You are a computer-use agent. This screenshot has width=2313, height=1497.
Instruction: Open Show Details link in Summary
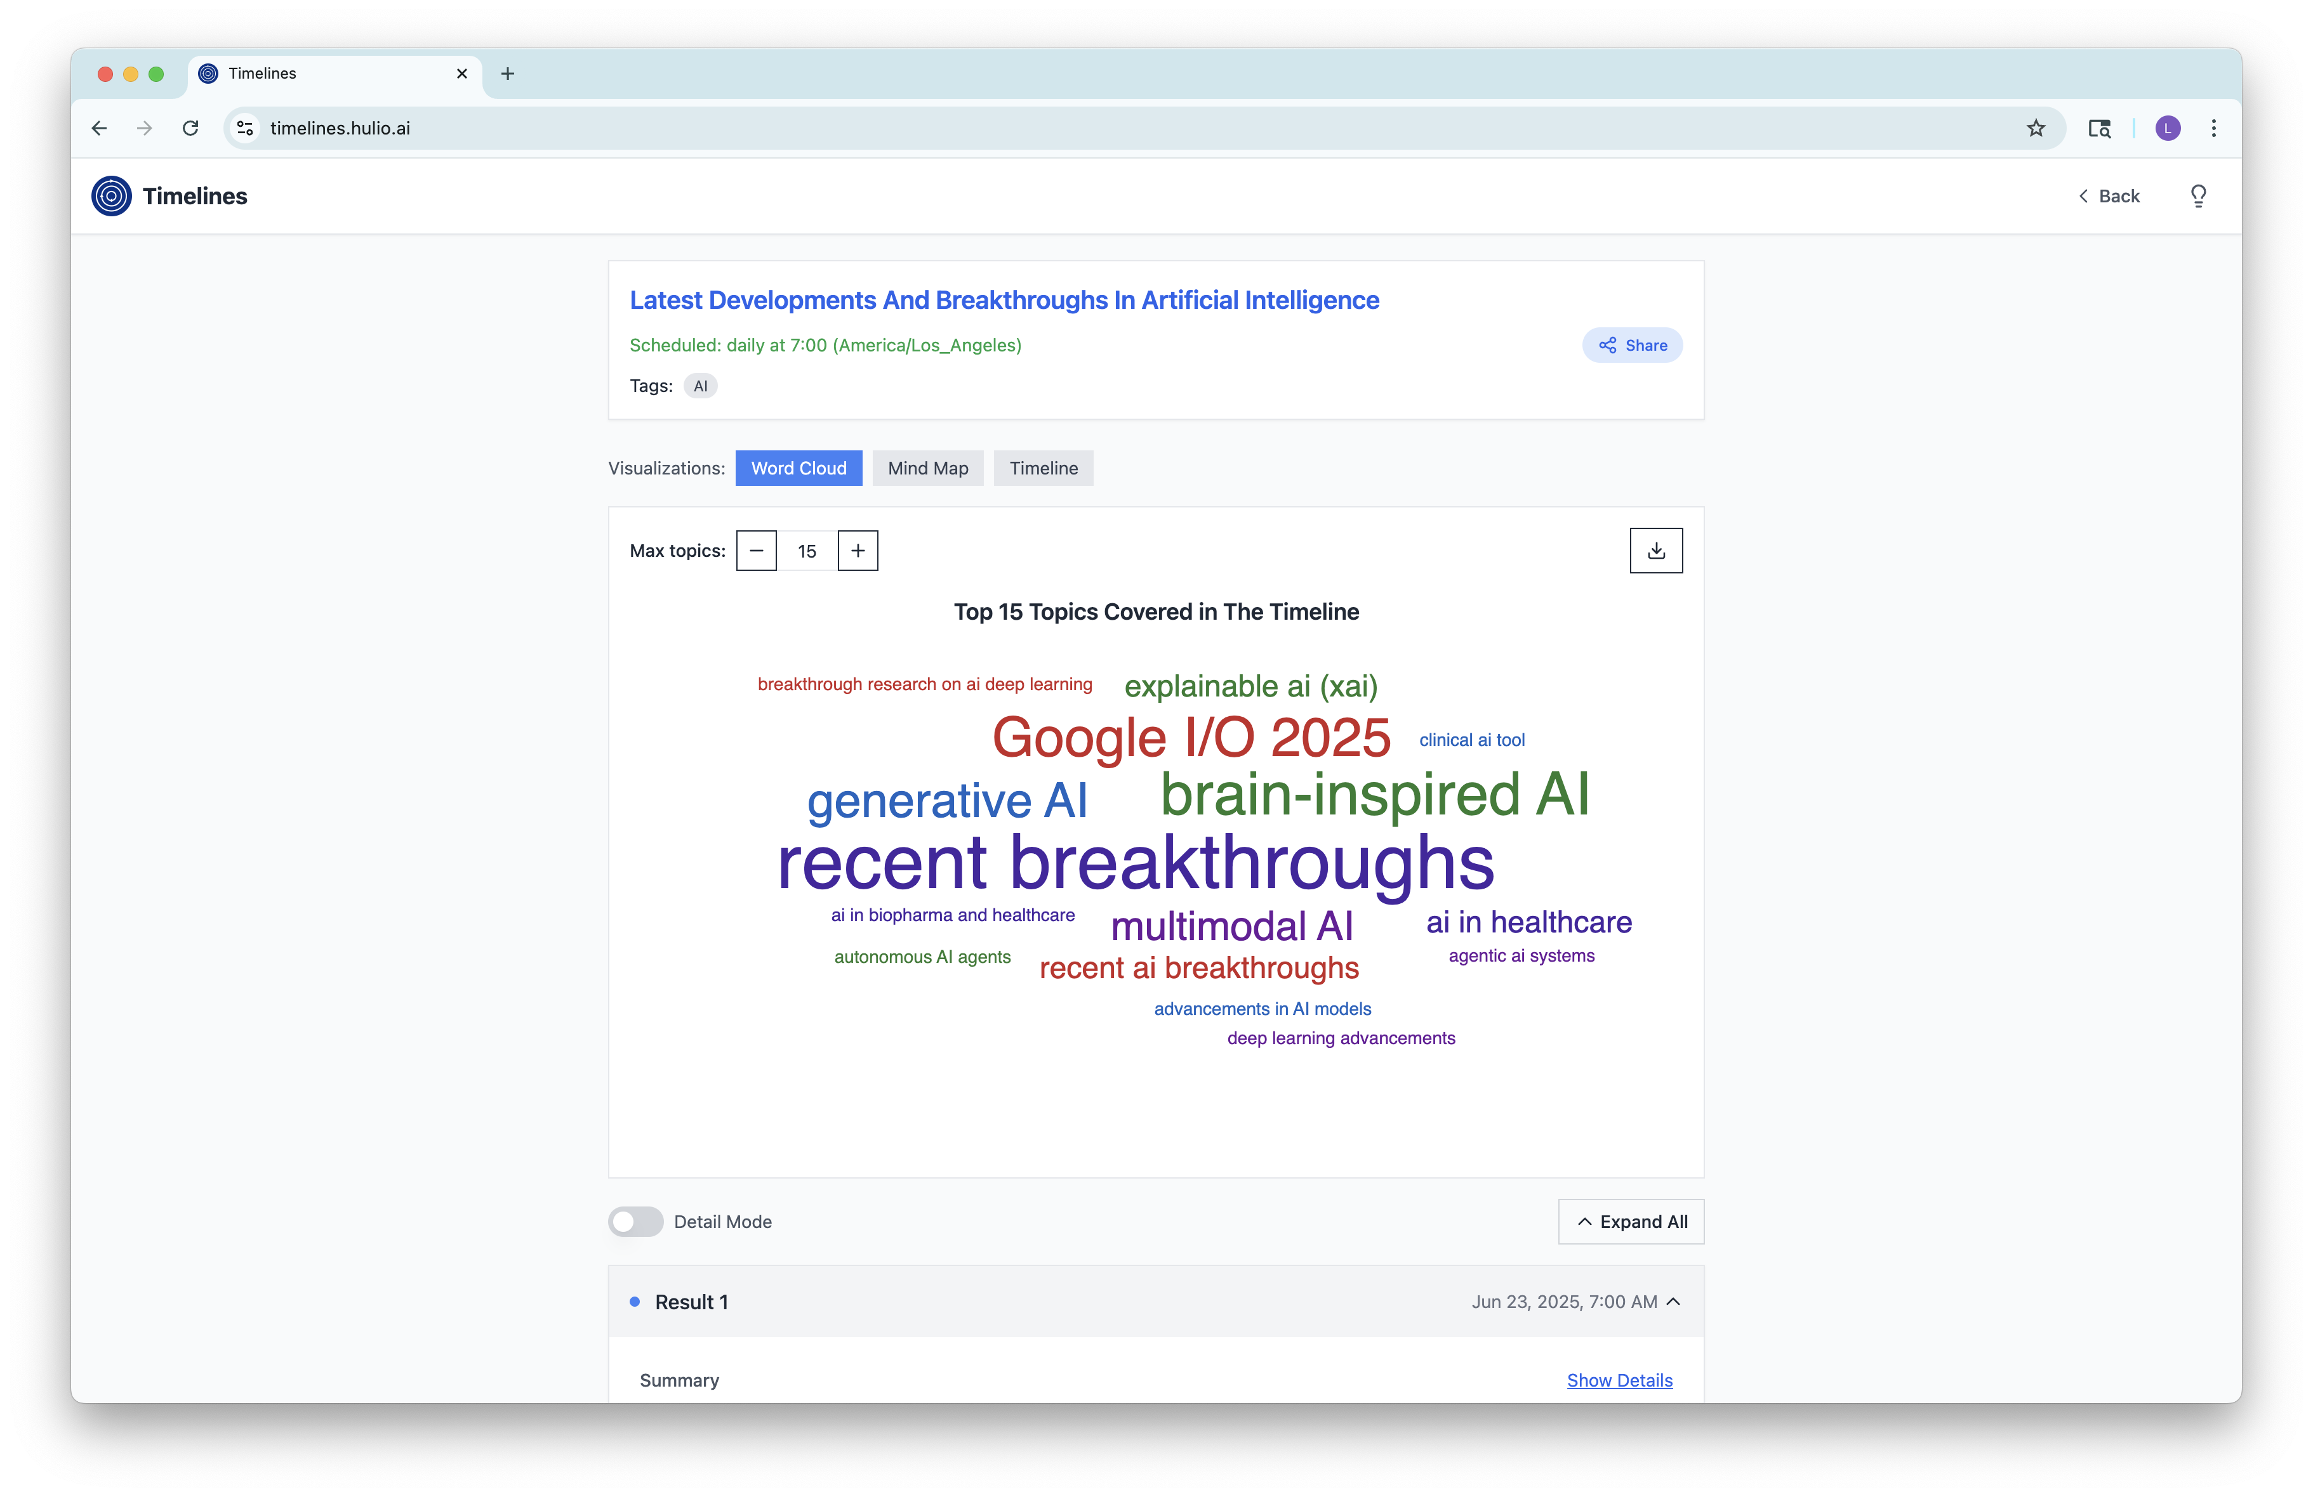[x=1619, y=1380]
